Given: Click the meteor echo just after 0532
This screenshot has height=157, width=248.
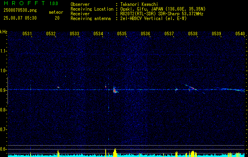Looking at the screenshot, I should click(x=58, y=87).
